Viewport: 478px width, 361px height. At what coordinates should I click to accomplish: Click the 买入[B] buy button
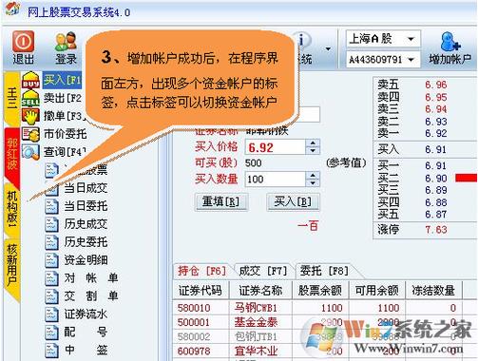click(x=293, y=201)
